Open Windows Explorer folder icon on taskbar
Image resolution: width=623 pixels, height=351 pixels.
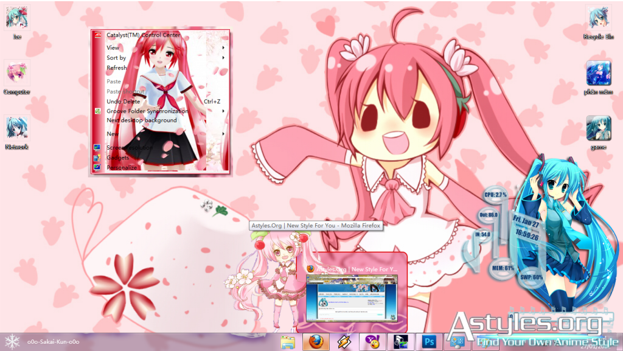pyautogui.click(x=288, y=342)
